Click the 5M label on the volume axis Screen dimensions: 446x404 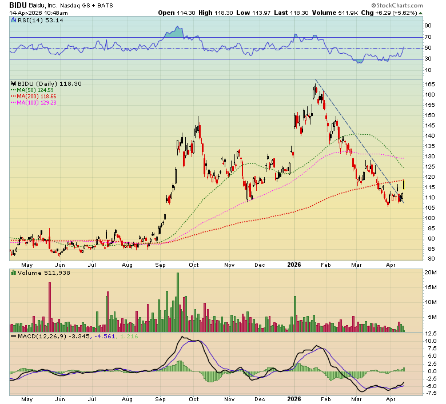[432, 317]
